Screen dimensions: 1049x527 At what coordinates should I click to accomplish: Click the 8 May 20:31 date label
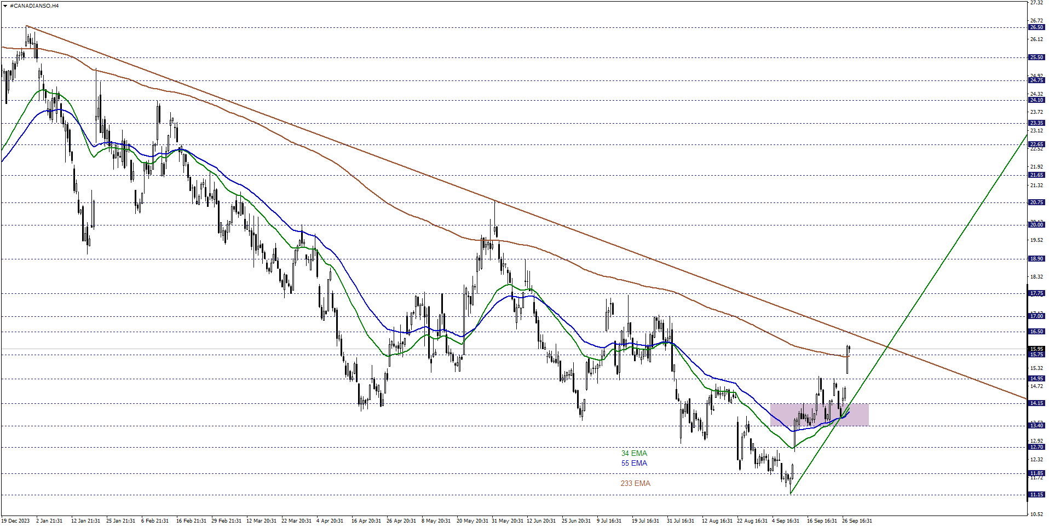pos(436,521)
